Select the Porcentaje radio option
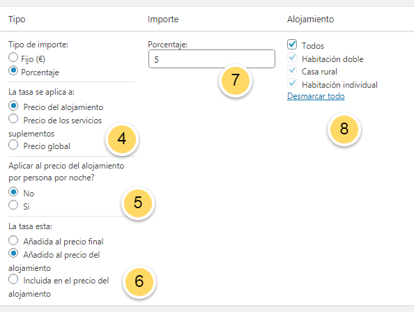 click(13, 70)
